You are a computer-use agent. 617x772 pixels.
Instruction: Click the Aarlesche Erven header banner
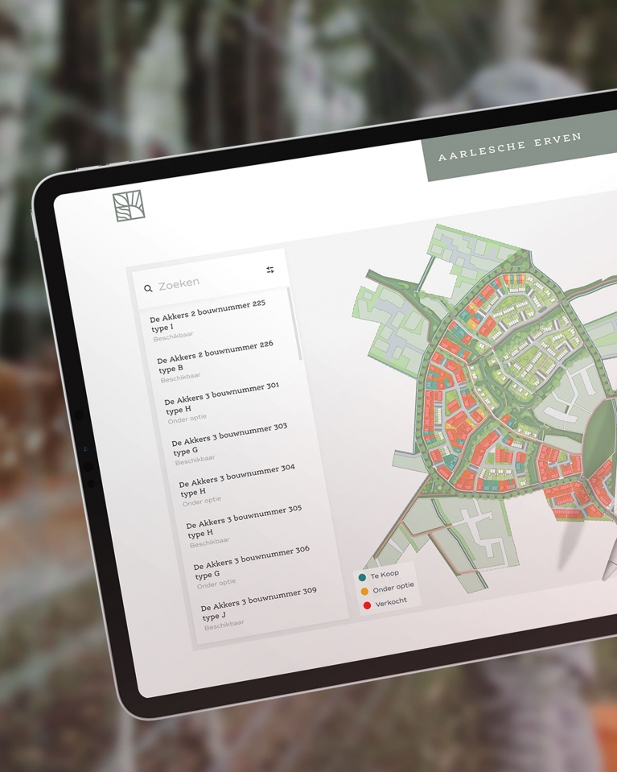click(520, 147)
